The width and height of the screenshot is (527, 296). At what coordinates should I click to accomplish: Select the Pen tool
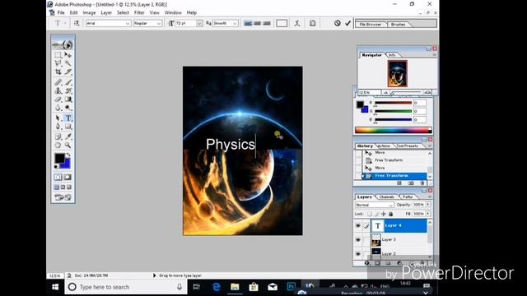(58, 127)
